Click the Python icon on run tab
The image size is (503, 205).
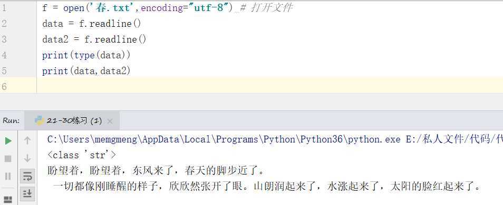39,120
